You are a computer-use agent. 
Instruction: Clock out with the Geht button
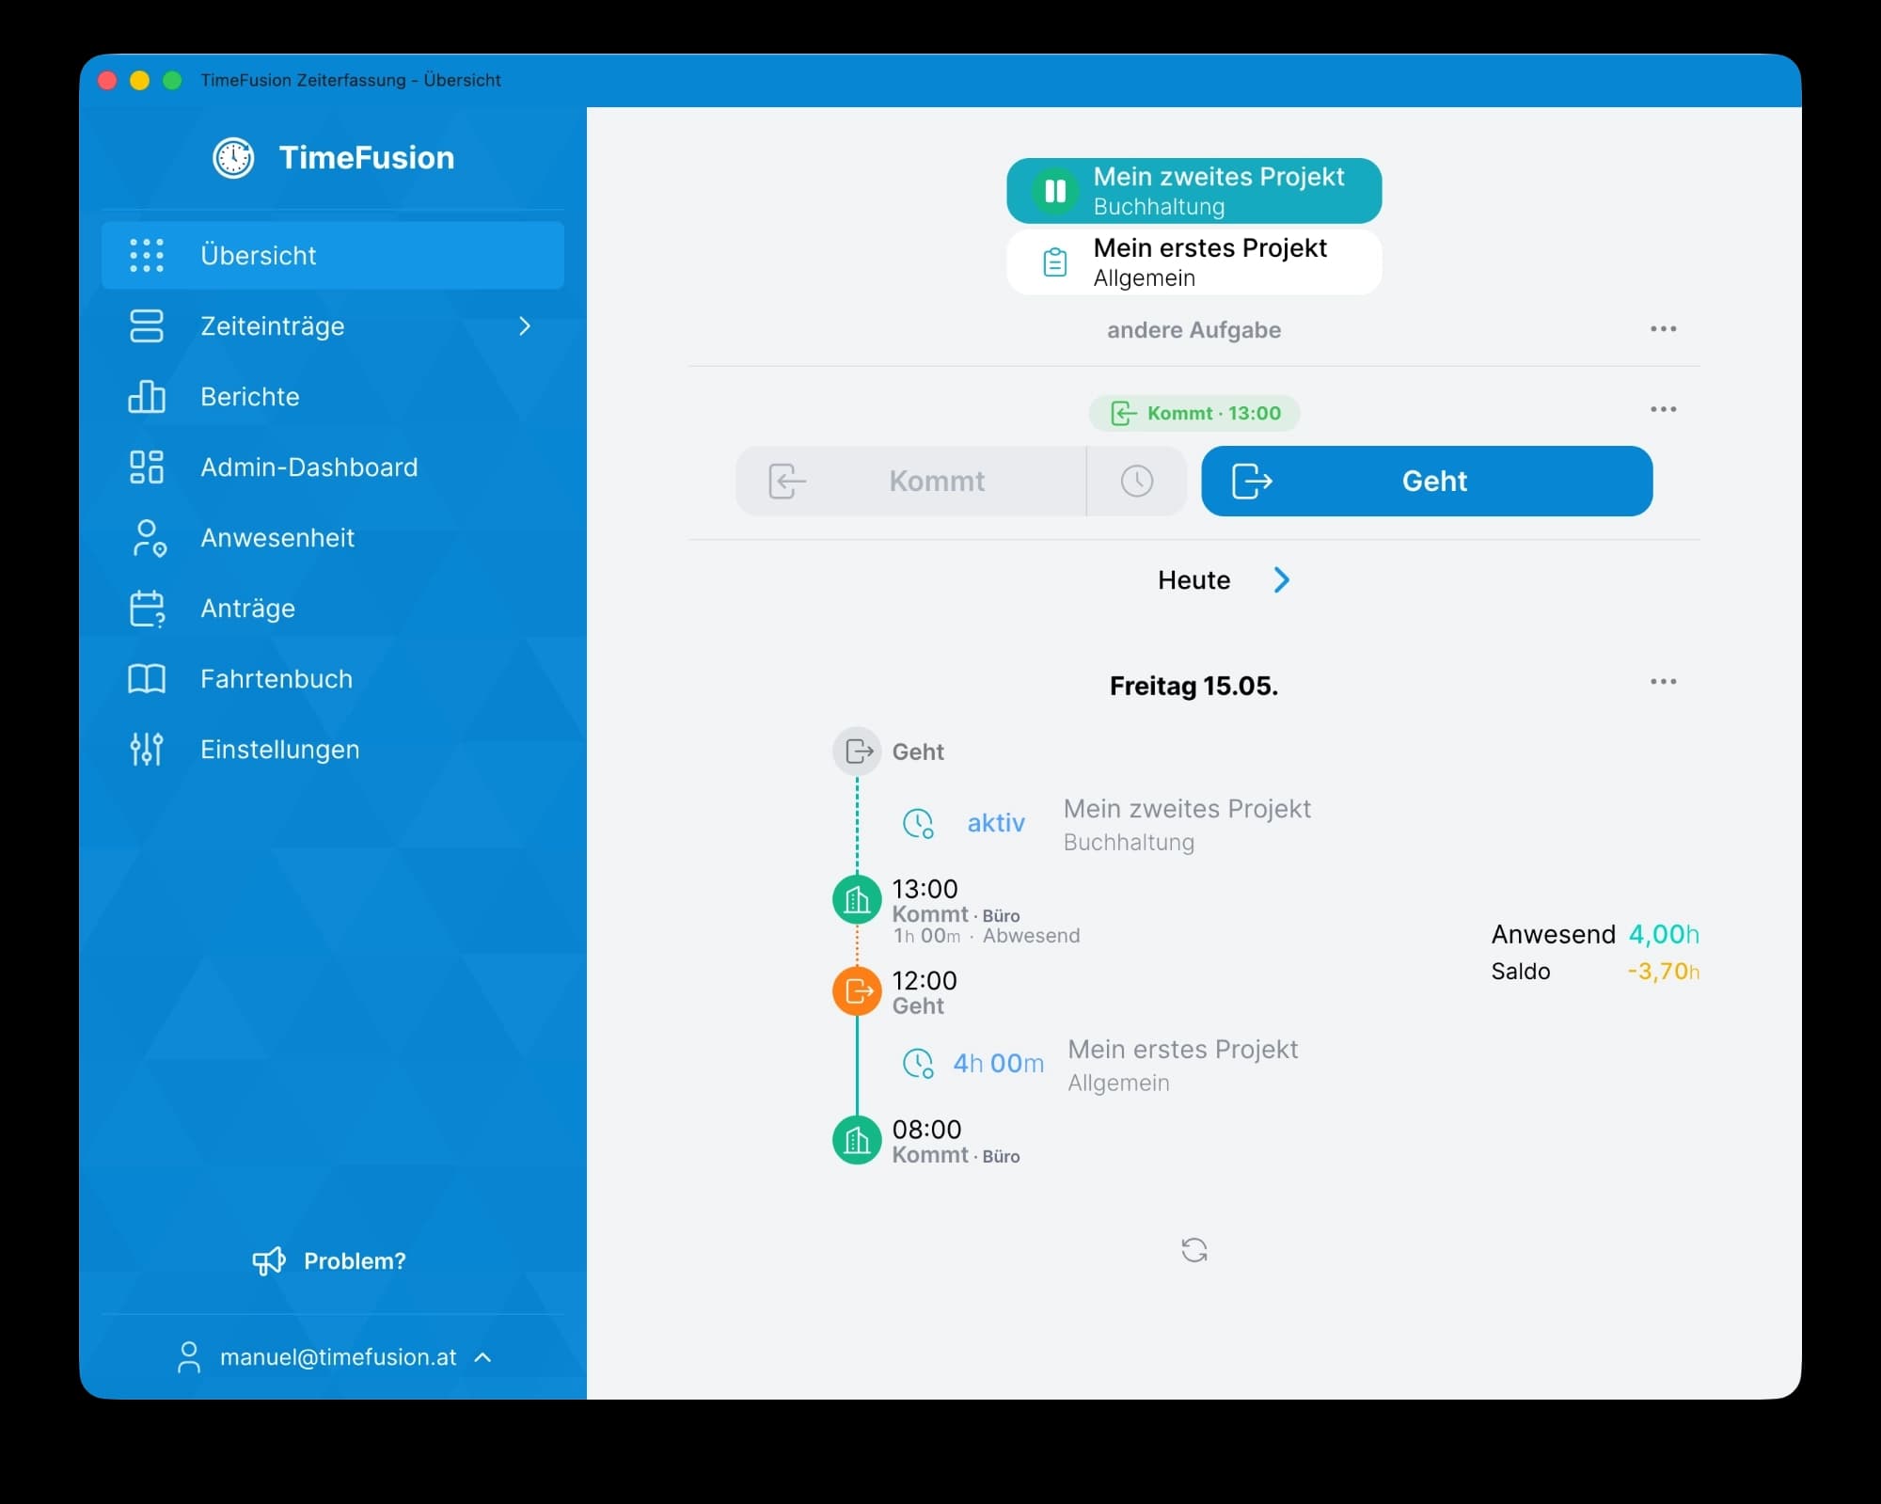1427,481
